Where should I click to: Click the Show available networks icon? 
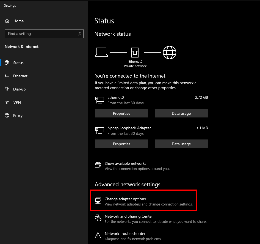pyautogui.click(x=98, y=165)
